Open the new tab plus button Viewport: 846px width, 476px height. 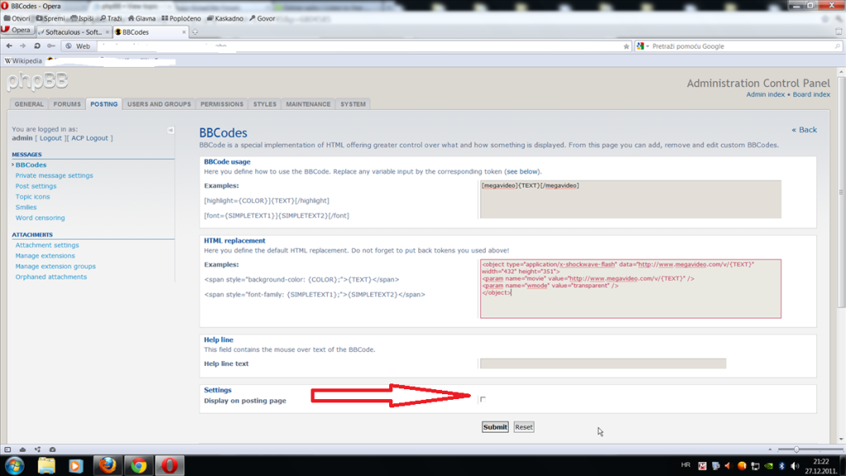coord(195,32)
